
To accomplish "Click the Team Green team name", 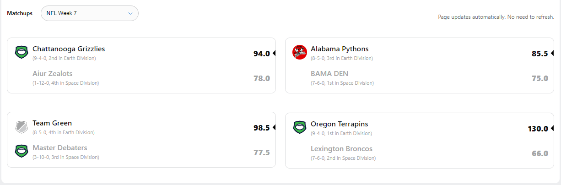I will (x=52, y=123).
